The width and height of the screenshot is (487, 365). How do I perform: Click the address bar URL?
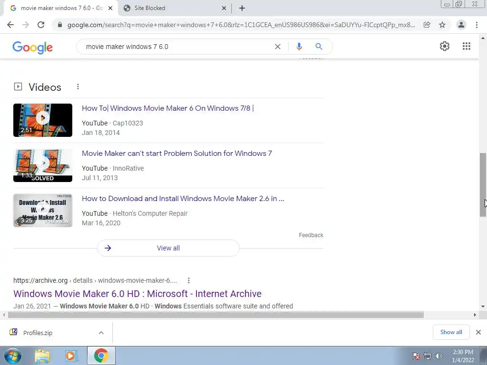point(241,25)
